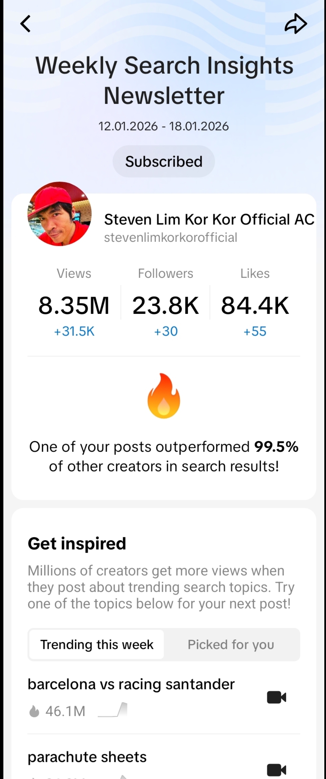Image resolution: width=326 pixels, height=779 pixels.
Task: Toggle the Subscribed button
Action: pyautogui.click(x=164, y=161)
